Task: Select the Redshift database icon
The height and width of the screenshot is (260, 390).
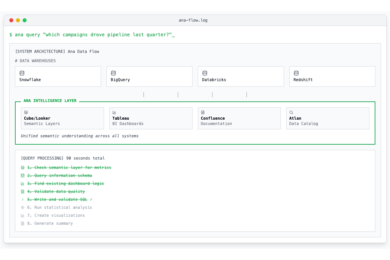Action: 296,73
